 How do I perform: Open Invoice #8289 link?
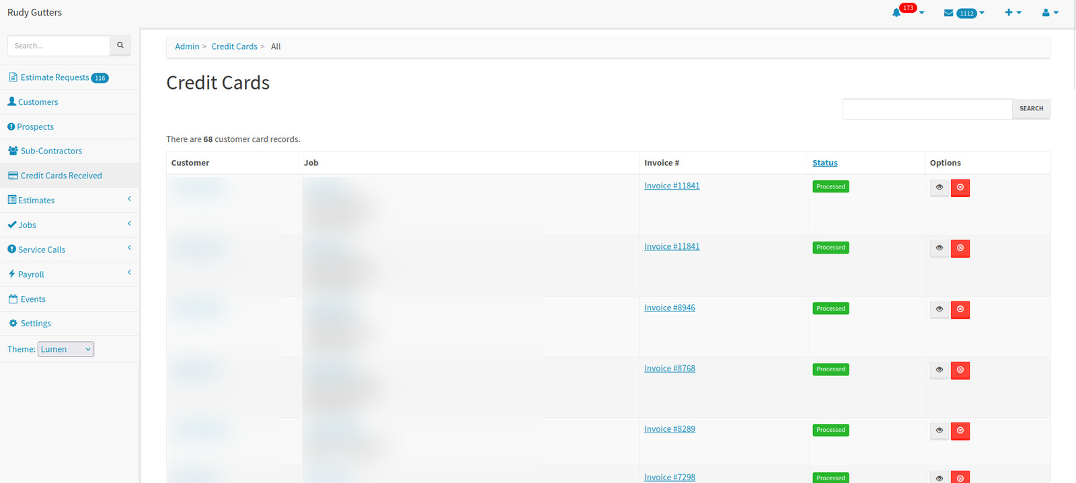670,429
